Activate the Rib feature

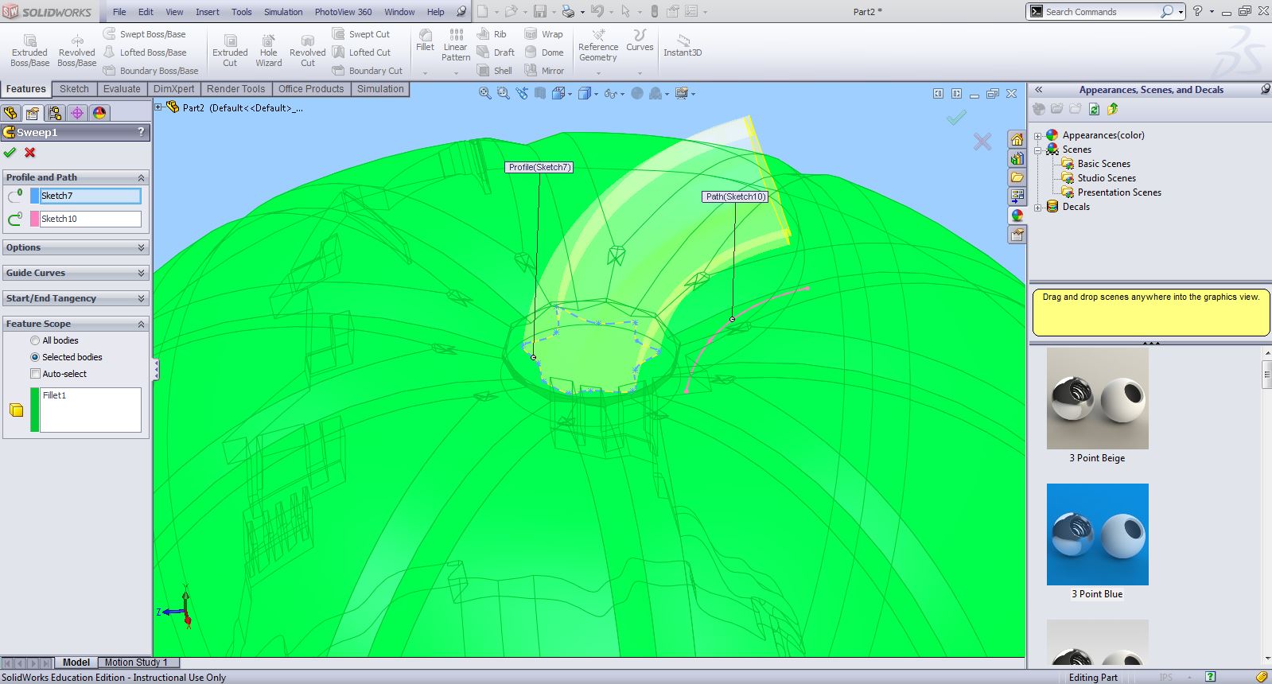pyautogui.click(x=492, y=34)
